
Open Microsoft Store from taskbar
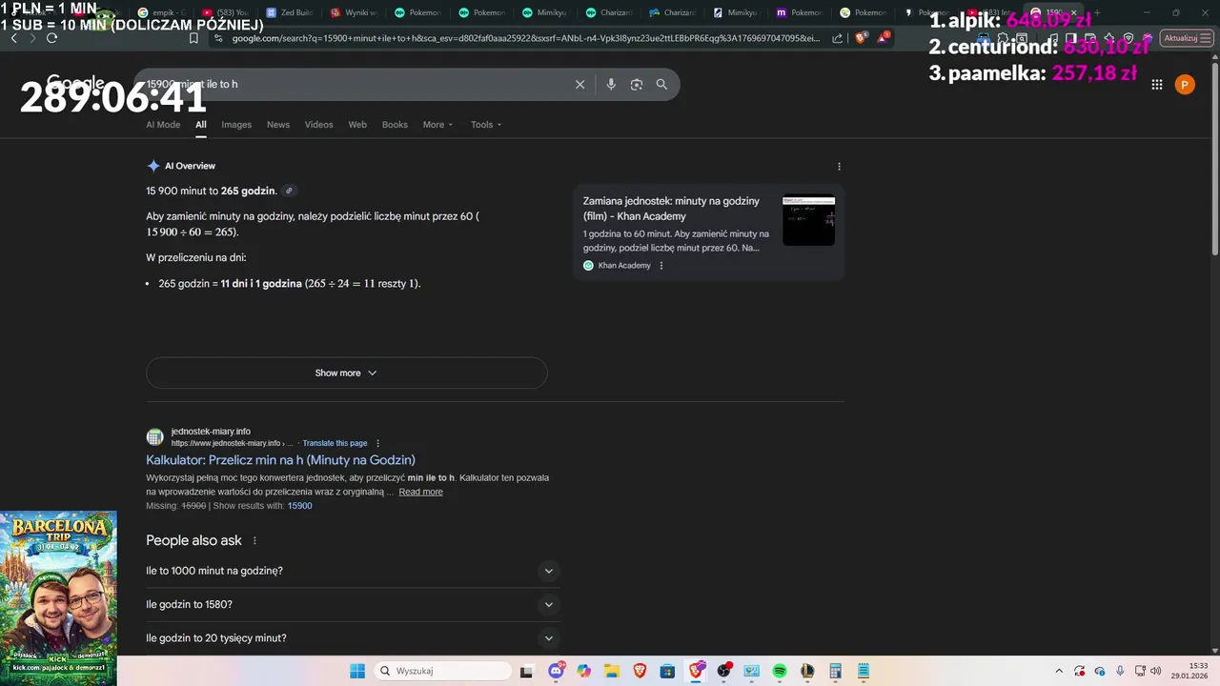pos(667,671)
